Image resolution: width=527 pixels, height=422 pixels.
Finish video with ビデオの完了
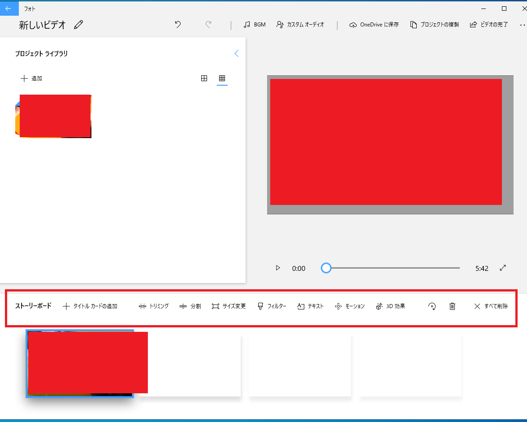[x=488, y=25]
